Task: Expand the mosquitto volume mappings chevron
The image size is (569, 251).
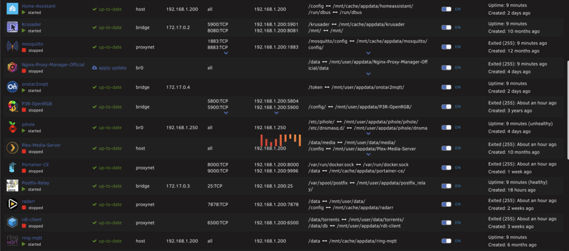Action: (368, 53)
